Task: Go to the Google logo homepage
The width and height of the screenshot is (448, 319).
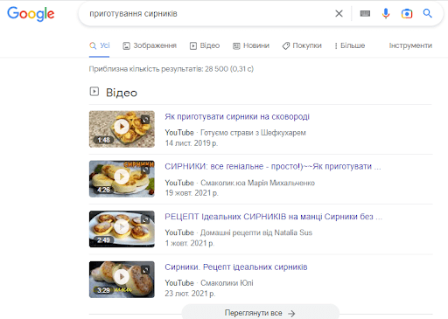Action: click(x=31, y=14)
